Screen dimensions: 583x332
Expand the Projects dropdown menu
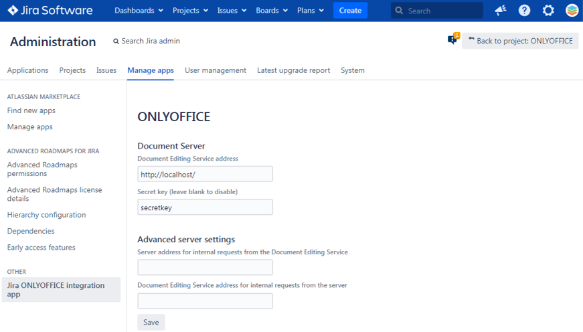190,11
